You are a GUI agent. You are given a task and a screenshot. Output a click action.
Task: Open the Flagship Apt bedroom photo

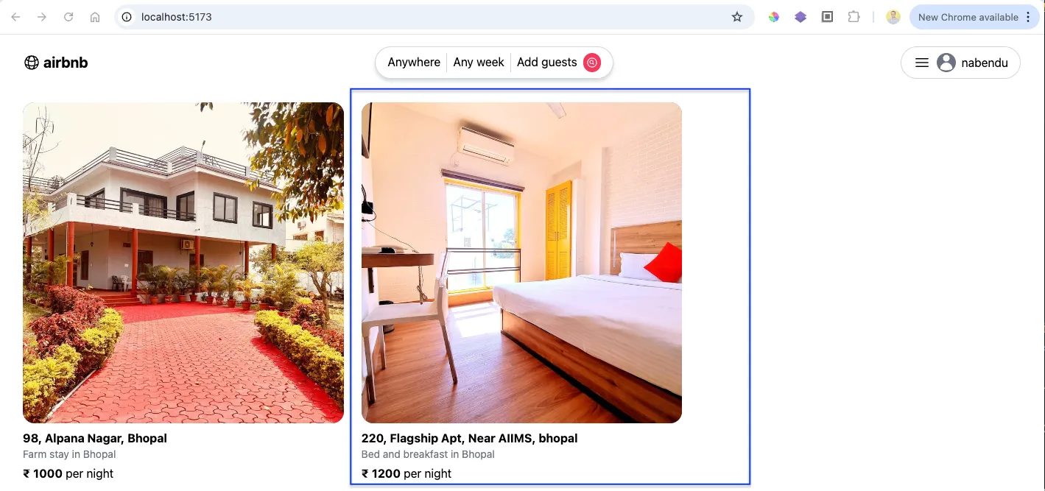coord(521,263)
